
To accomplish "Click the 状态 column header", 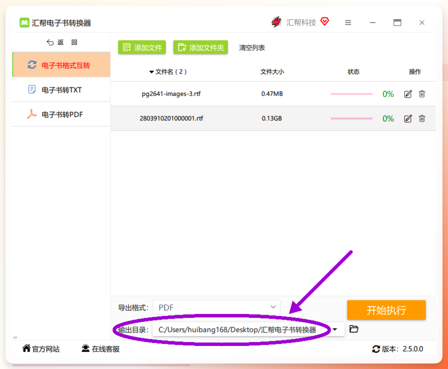I will tap(353, 71).
